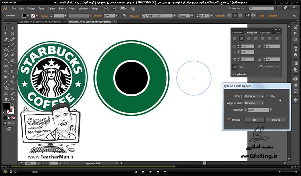
Task: Switch to the Character panel tab
Action: 237,33
